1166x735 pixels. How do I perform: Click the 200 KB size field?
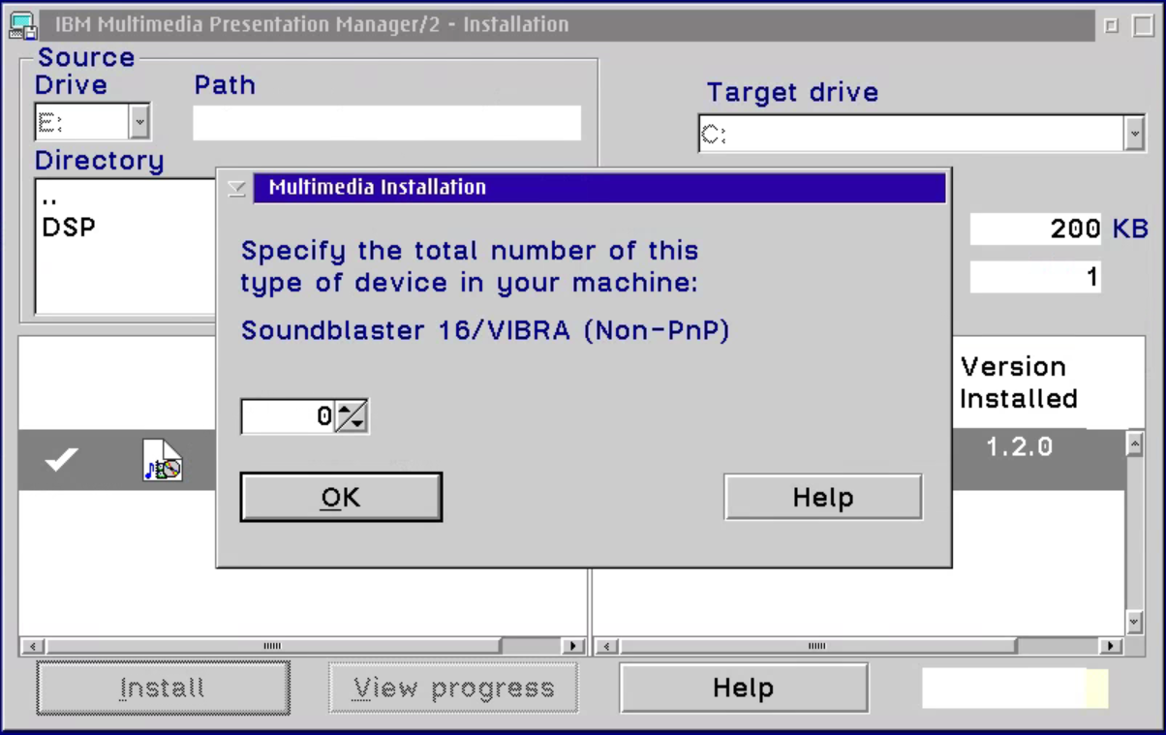(1036, 229)
